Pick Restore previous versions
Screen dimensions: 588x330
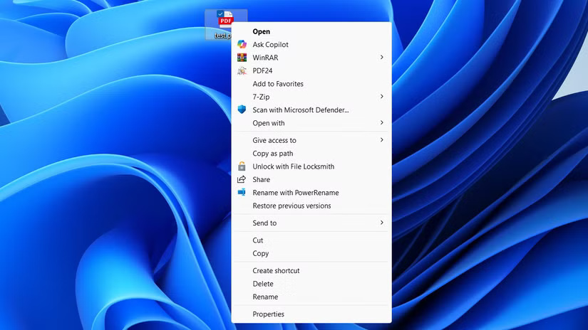292,206
